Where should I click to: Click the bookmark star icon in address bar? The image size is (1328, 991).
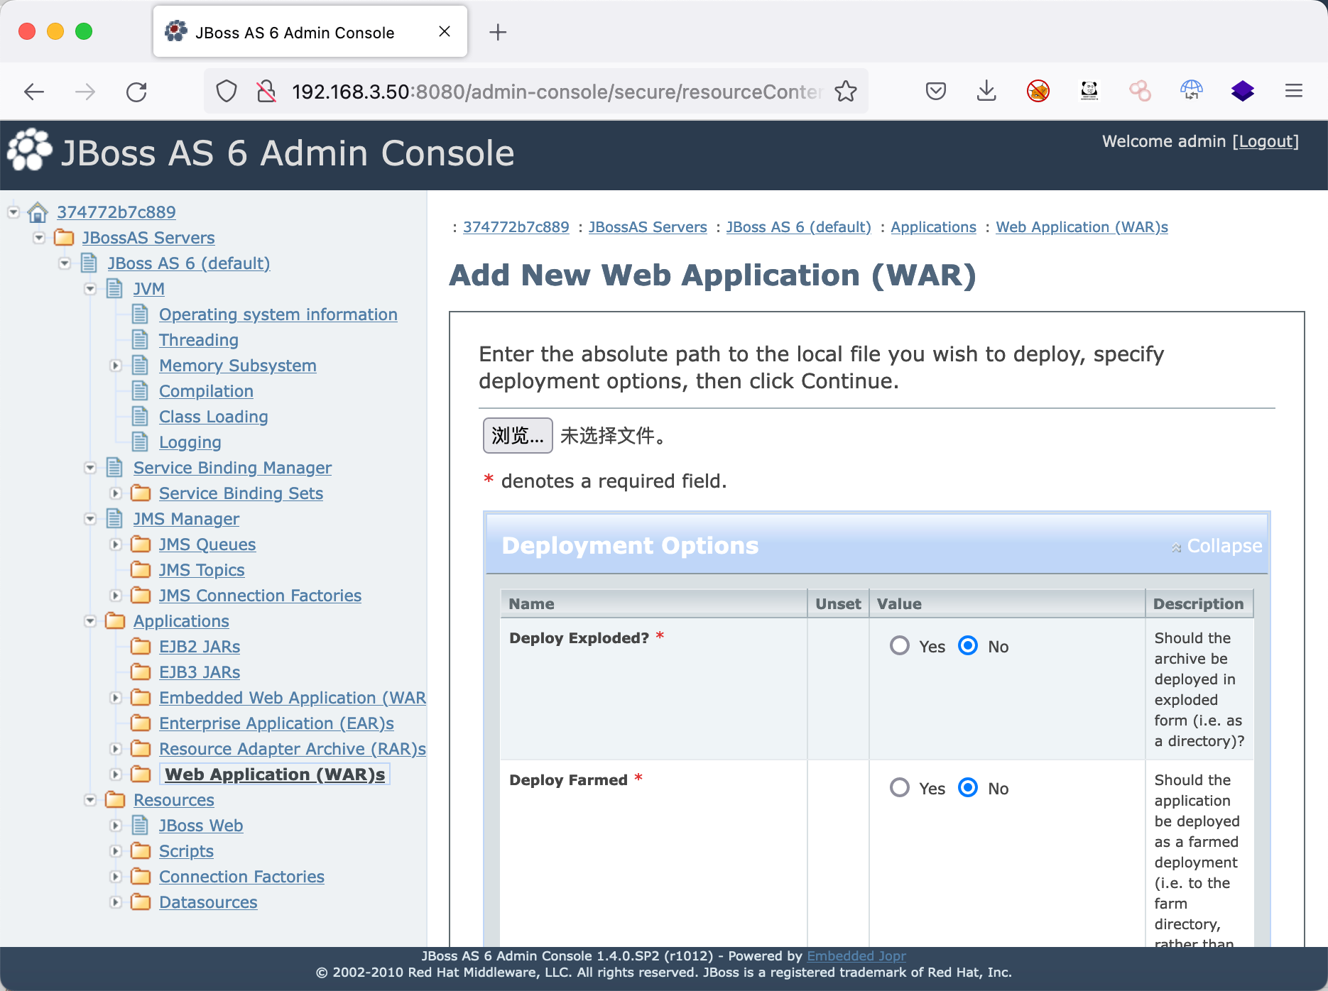pyautogui.click(x=845, y=92)
